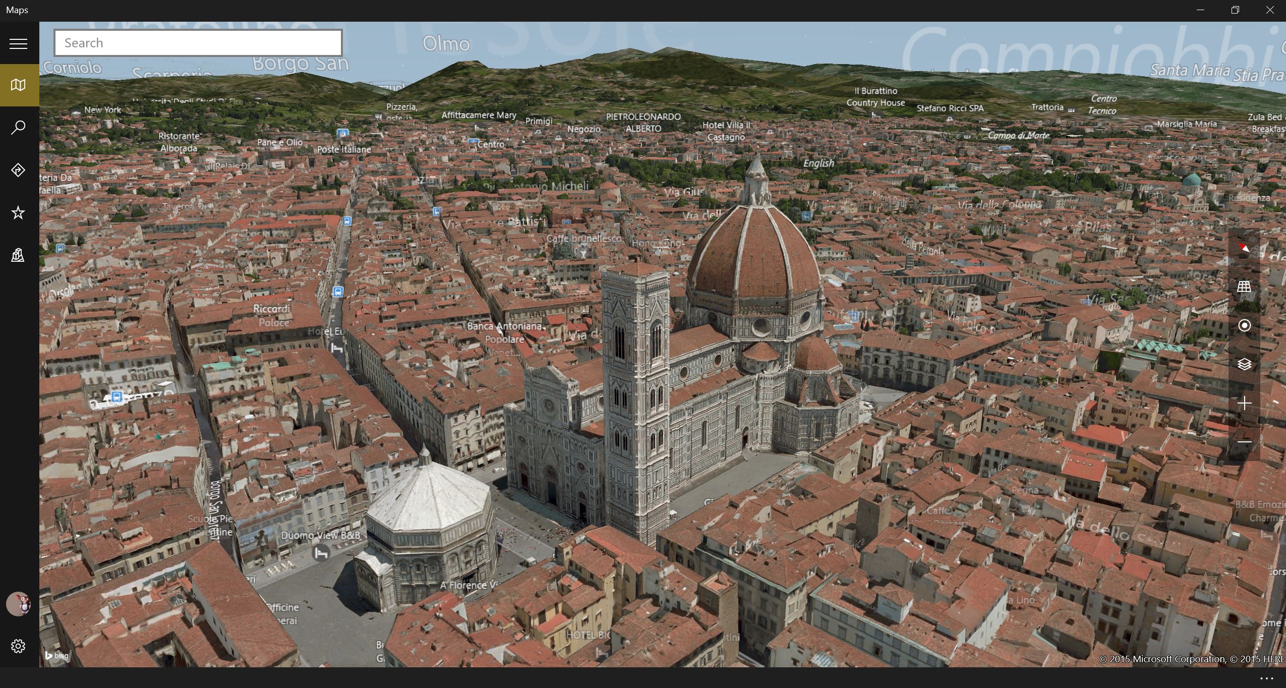Minimize the Maps window
1286x688 pixels.
1200,10
